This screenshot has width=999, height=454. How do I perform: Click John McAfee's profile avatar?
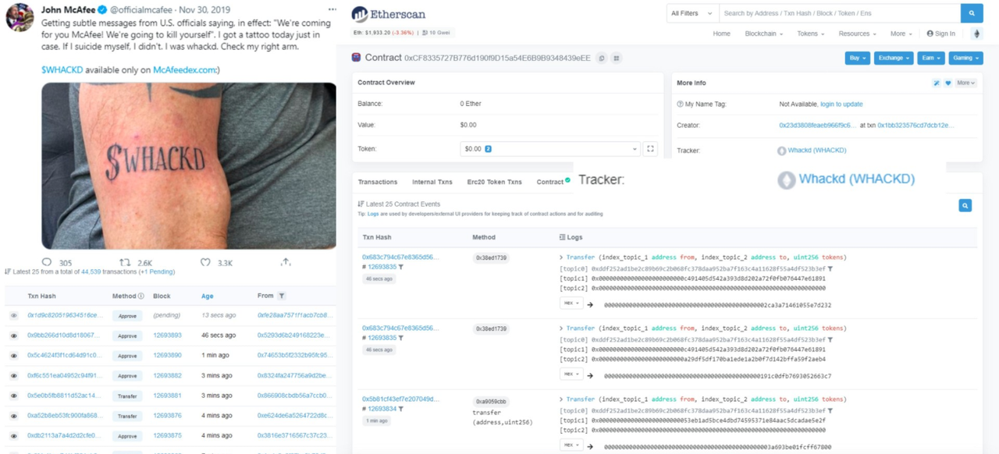20,18
